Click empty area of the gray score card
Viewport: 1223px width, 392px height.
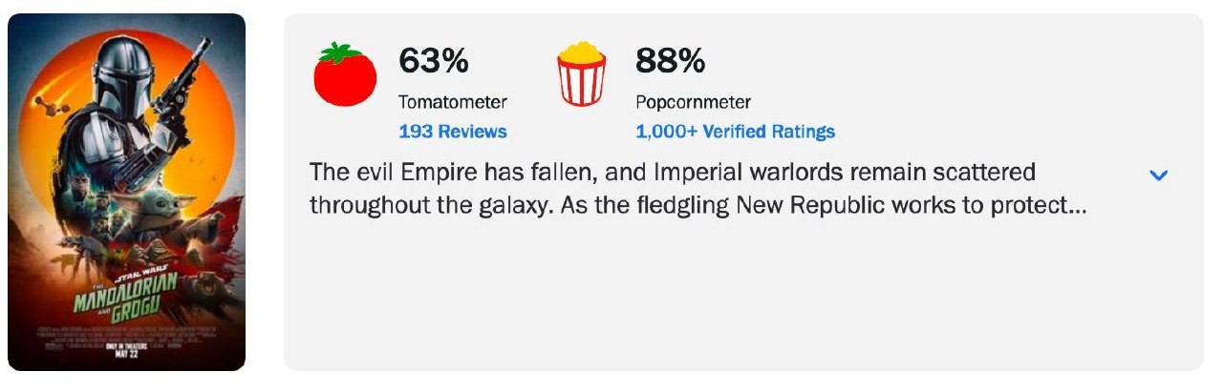tap(743, 296)
